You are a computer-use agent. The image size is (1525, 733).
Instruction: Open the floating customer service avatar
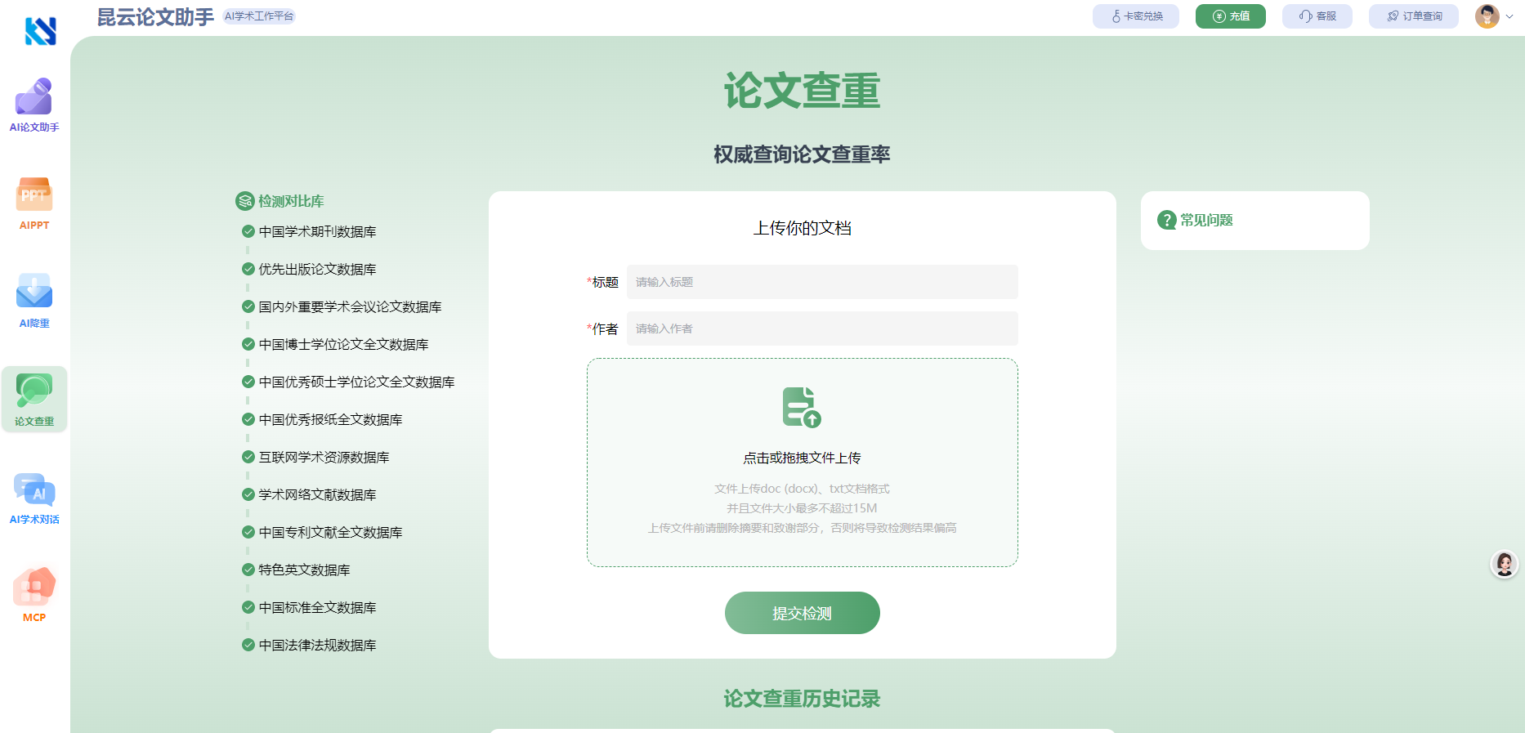click(1504, 564)
